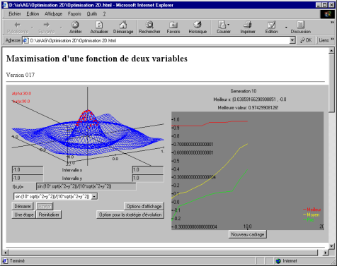
Task: Expand the toolbar overflow chevron
Action: (332, 23)
